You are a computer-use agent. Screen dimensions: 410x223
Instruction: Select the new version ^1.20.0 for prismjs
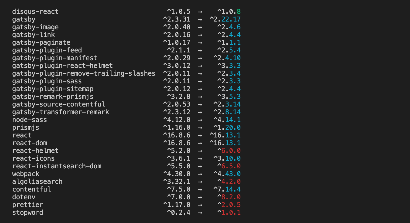(x=227, y=128)
